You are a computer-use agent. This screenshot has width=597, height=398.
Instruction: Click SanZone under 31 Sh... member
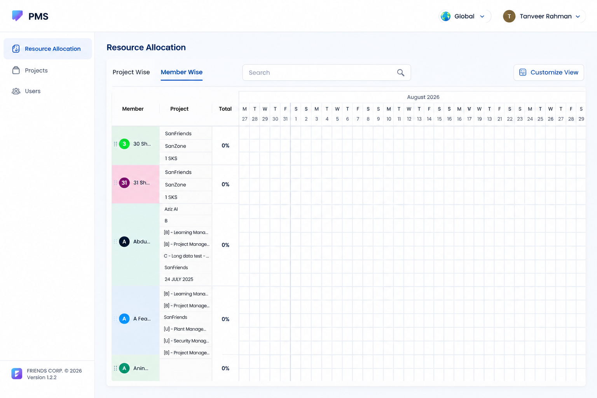(175, 185)
